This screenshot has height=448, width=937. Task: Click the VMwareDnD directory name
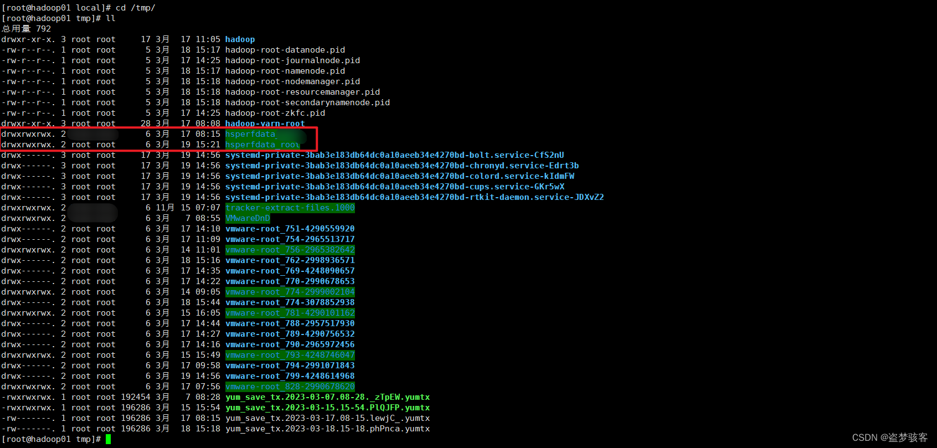pyautogui.click(x=248, y=218)
